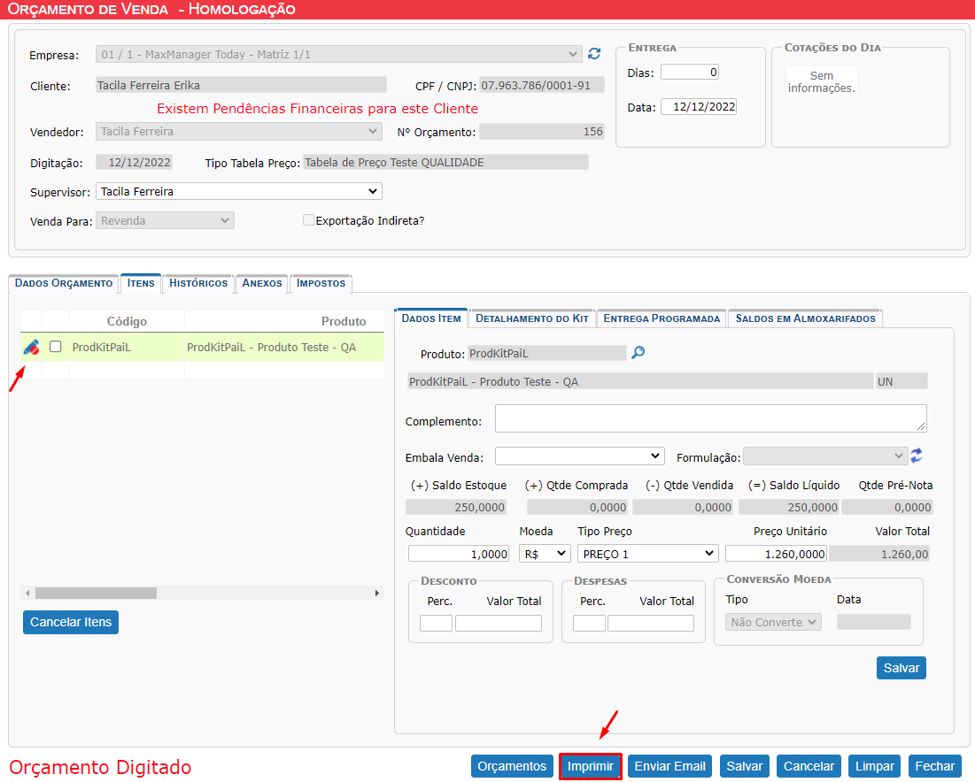Expand the Supervisor dropdown
This screenshot has height=782, width=975.
point(239,191)
